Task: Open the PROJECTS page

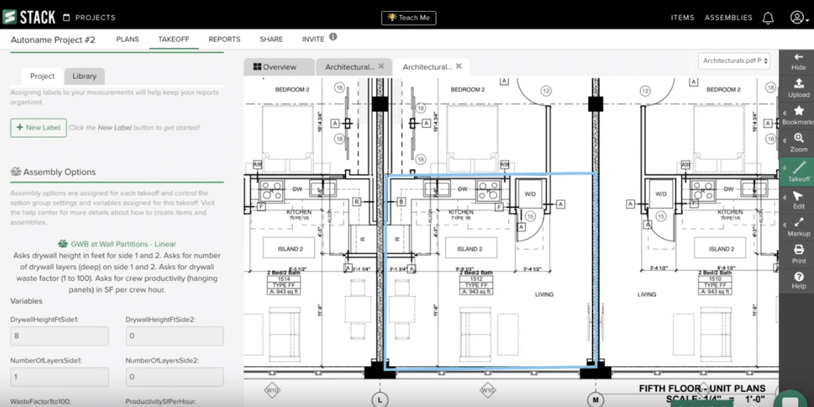Action: pos(89,18)
